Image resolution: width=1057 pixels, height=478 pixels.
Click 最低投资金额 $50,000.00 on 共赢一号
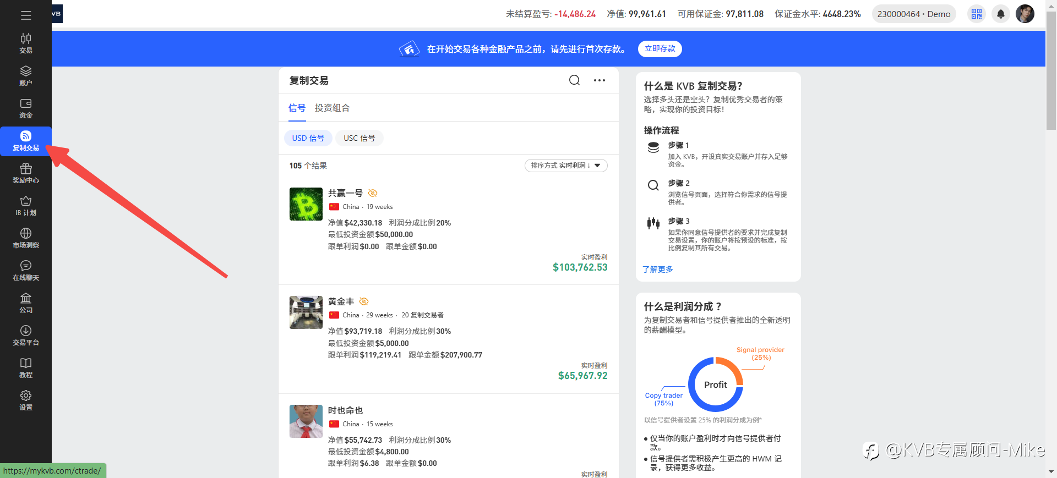(371, 234)
